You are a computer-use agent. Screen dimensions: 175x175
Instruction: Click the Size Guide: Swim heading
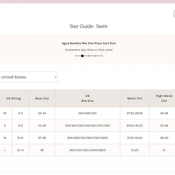88,26
